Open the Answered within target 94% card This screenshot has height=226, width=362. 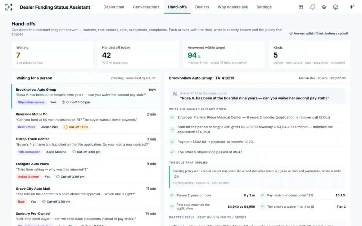pos(224,55)
